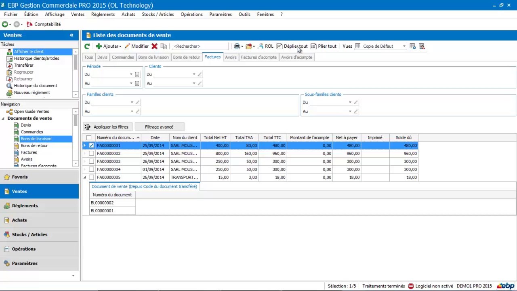Uncheck the FA00000001 row checkbox
This screenshot has width=517, height=291.
(x=91, y=145)
